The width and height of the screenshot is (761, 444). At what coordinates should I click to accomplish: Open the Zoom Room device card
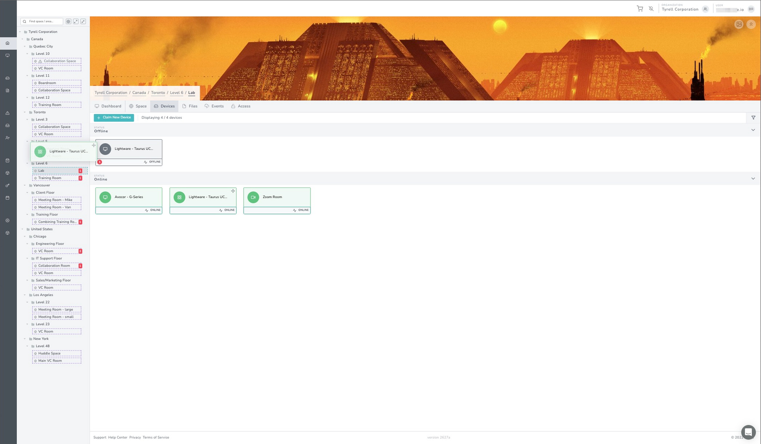pyautogui.click(x=277, y=200)
